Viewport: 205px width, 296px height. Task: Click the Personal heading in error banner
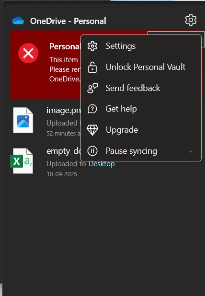pos(65,46)
